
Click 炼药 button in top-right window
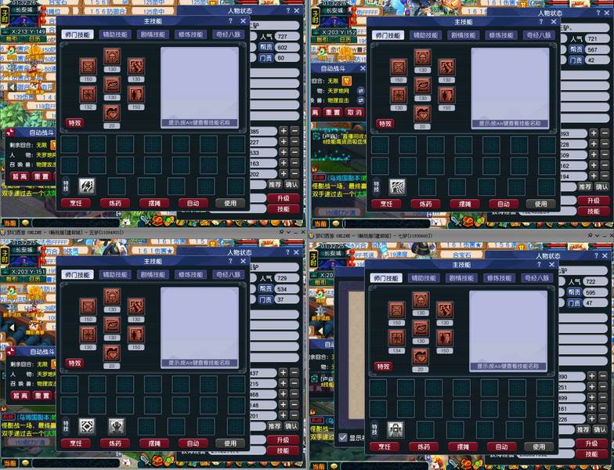click(x=425, y=204)
